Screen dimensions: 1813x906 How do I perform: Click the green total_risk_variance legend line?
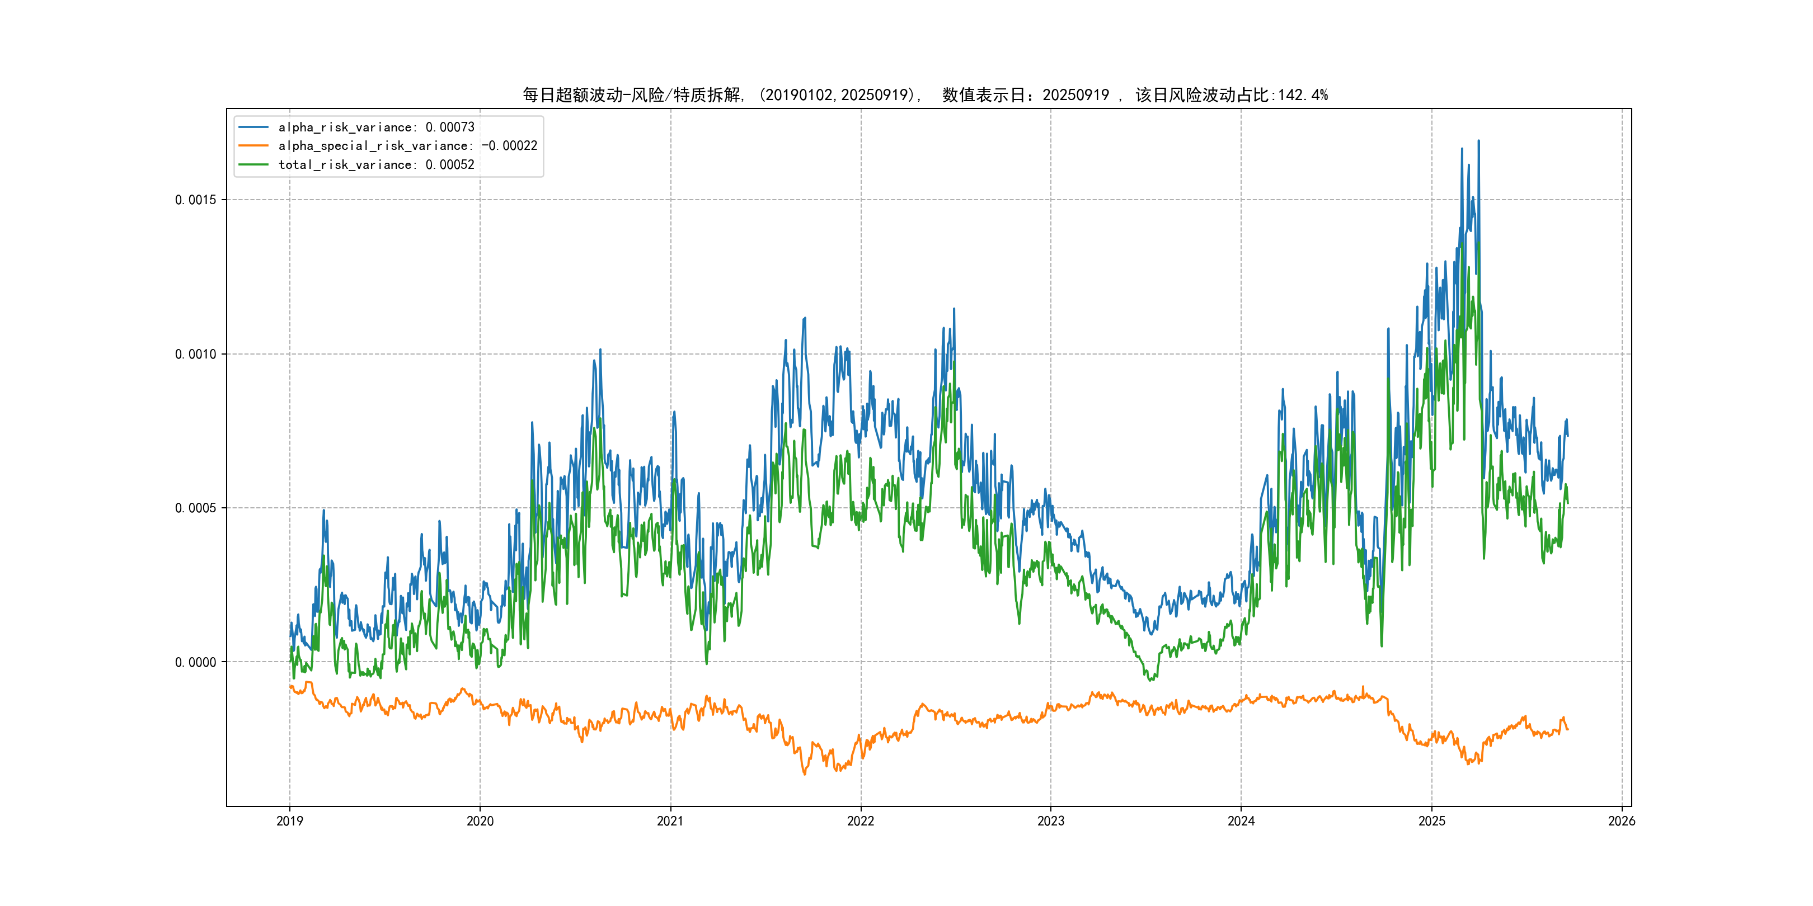click(253, 164)
